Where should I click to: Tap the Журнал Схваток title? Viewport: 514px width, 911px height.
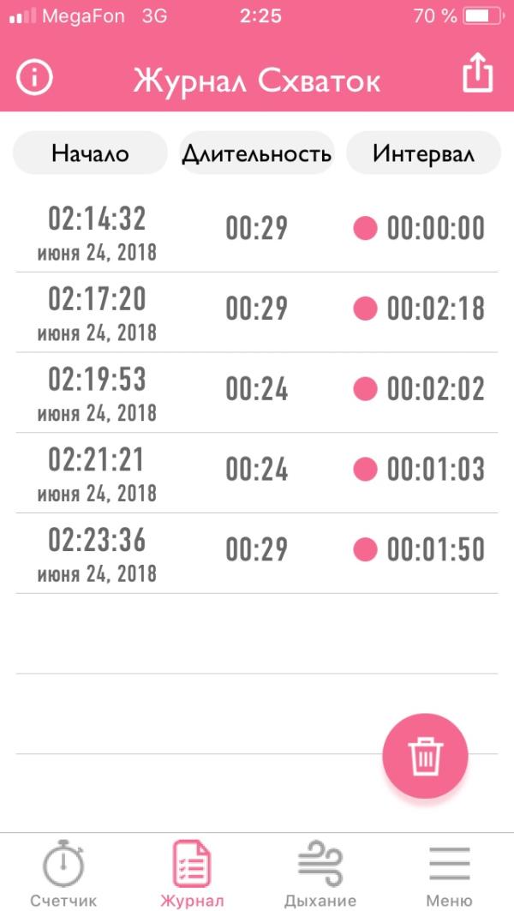click(257, 81)
